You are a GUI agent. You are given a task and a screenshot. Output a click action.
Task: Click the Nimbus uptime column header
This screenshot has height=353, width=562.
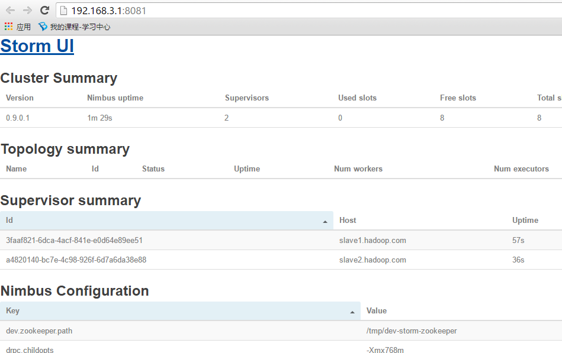click(115, 98)
